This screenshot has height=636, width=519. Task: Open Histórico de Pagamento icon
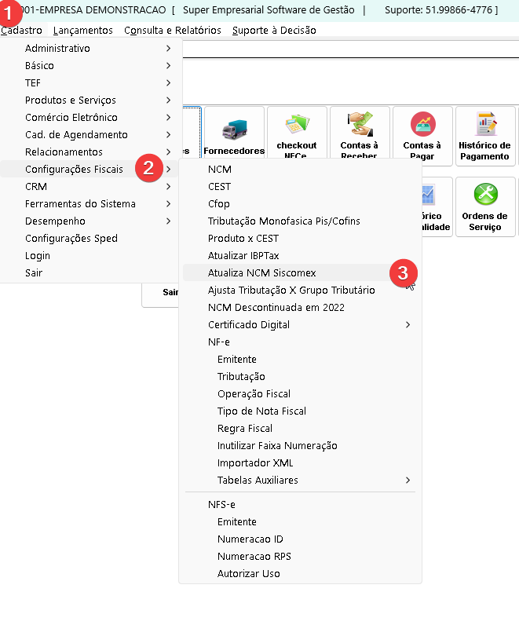[x=484, y=135]
